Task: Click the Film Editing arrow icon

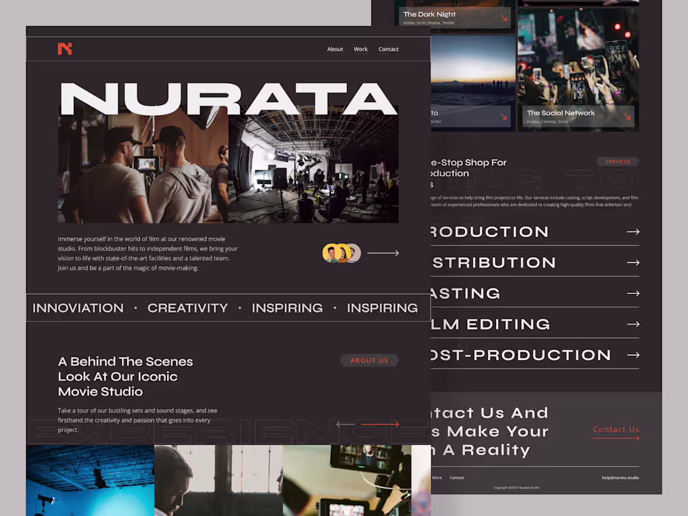Action: coord(633,324)
